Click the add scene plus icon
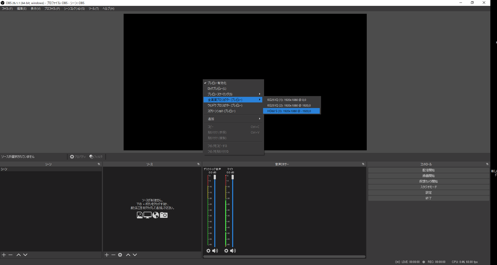Screen dimensions: 497x265 (x=4, y=255)
